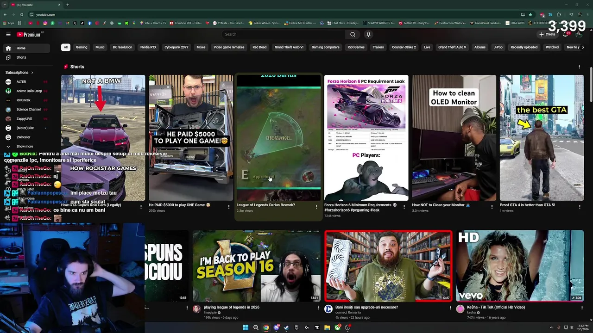
Task: Open Windows Start menu
Action: point(246,327)
